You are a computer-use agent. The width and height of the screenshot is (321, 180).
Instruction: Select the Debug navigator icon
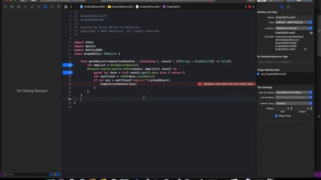(x=45, y=6)
